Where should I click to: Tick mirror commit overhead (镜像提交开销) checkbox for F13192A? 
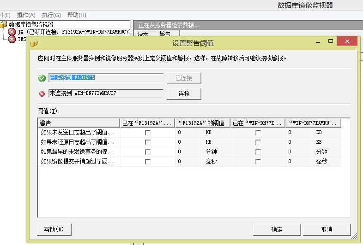coord(148,162)
